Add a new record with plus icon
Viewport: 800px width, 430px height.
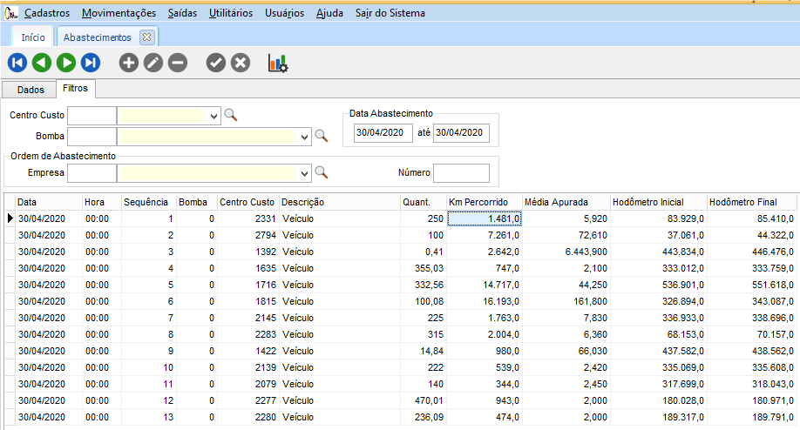point(128,63)
